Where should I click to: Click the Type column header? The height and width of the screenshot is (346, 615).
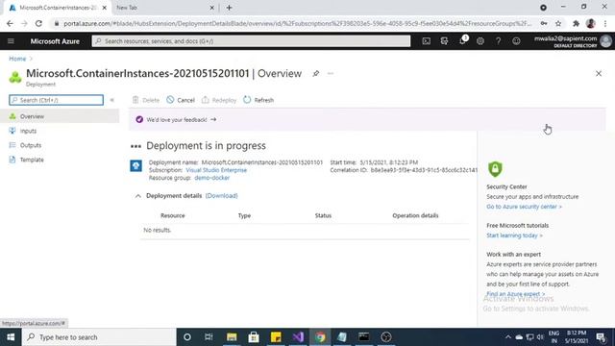coord(244,215)
